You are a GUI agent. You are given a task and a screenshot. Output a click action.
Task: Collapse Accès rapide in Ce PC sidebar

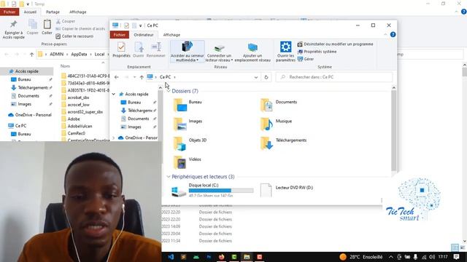pyautogui.click(x=114, y=94)
